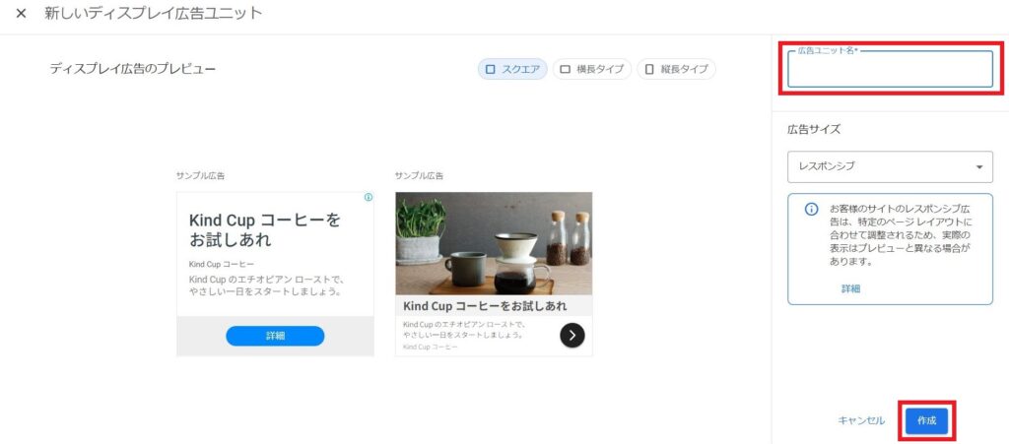Close the new display ad unit dialog
This screenshot has height=444, width=1009.
point(21,14)
